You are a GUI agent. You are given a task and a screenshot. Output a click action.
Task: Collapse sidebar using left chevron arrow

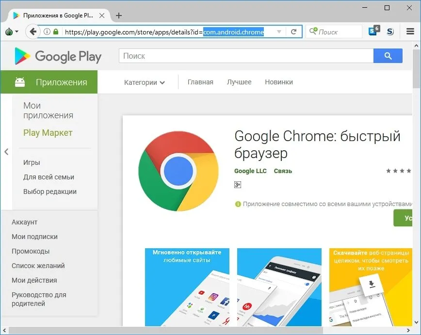click(x=6, y=152)
